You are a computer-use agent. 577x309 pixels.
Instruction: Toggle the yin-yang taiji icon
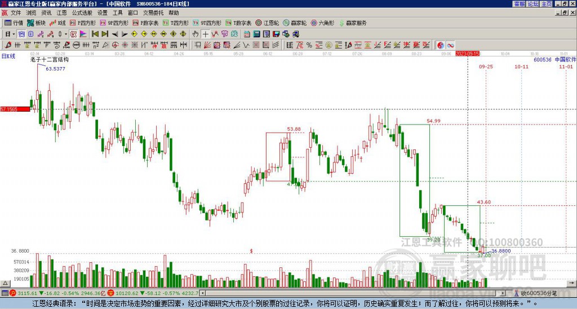coord(441,45)
